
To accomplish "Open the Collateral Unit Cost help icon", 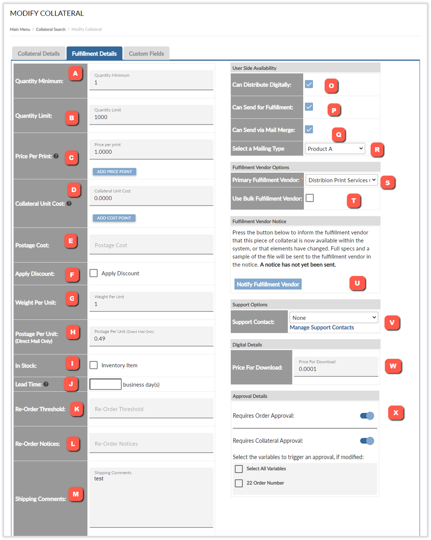I will [x=69, y=204].
